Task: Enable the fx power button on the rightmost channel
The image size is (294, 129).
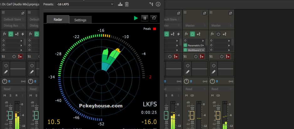Action: tap(218, 34)
